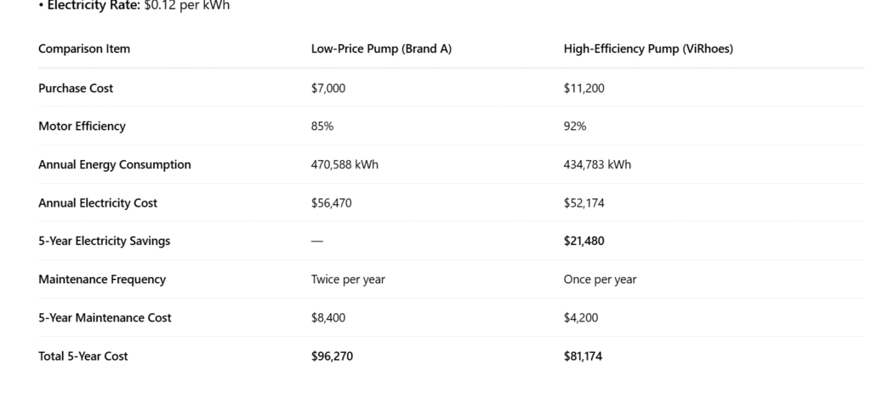This screenshot has height=393, width=871.
Task: Click the 85% efficiency value
Action: point(322,127)
